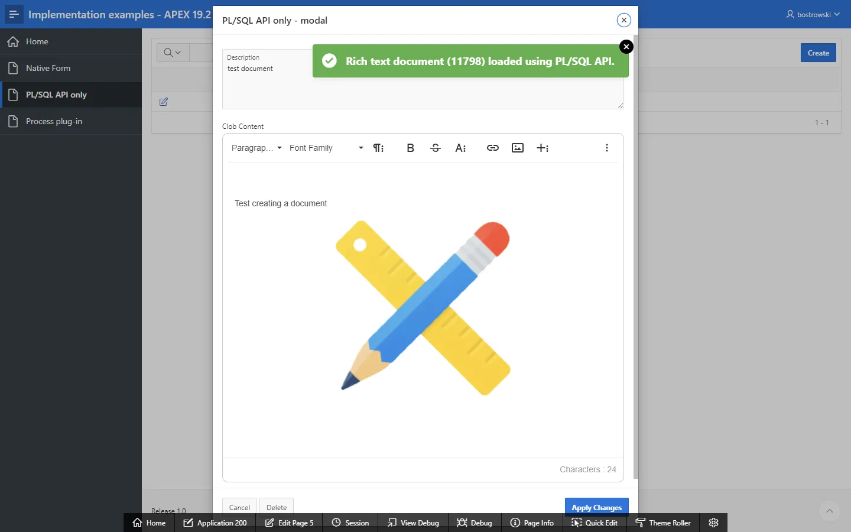Open the Font Family dropdown
The height and width of the screenshot is (532, 851).
(x=326, y=148)
